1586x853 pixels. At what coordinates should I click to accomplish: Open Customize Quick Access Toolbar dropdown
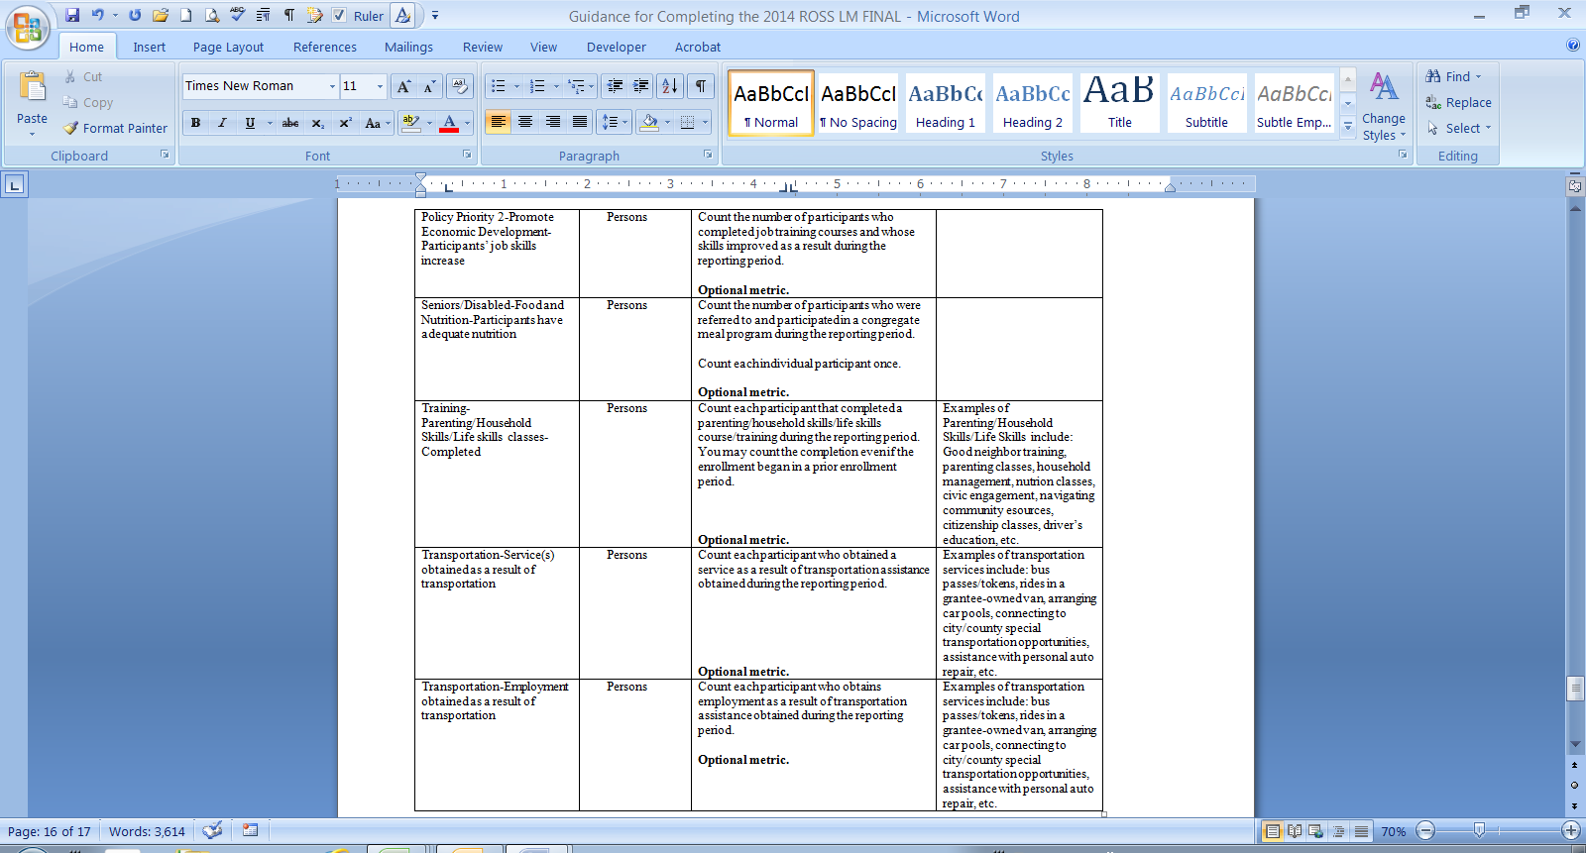(435, 16)
